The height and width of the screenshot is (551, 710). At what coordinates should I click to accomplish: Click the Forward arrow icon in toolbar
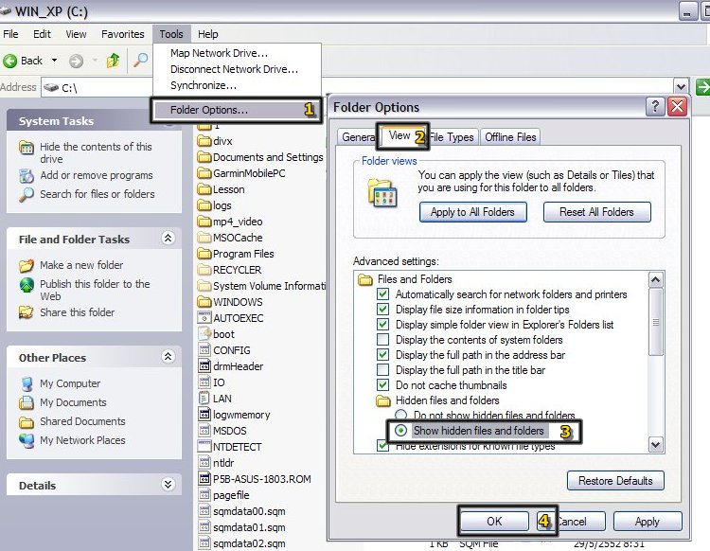pyautogui.click(x=76, y=61)
